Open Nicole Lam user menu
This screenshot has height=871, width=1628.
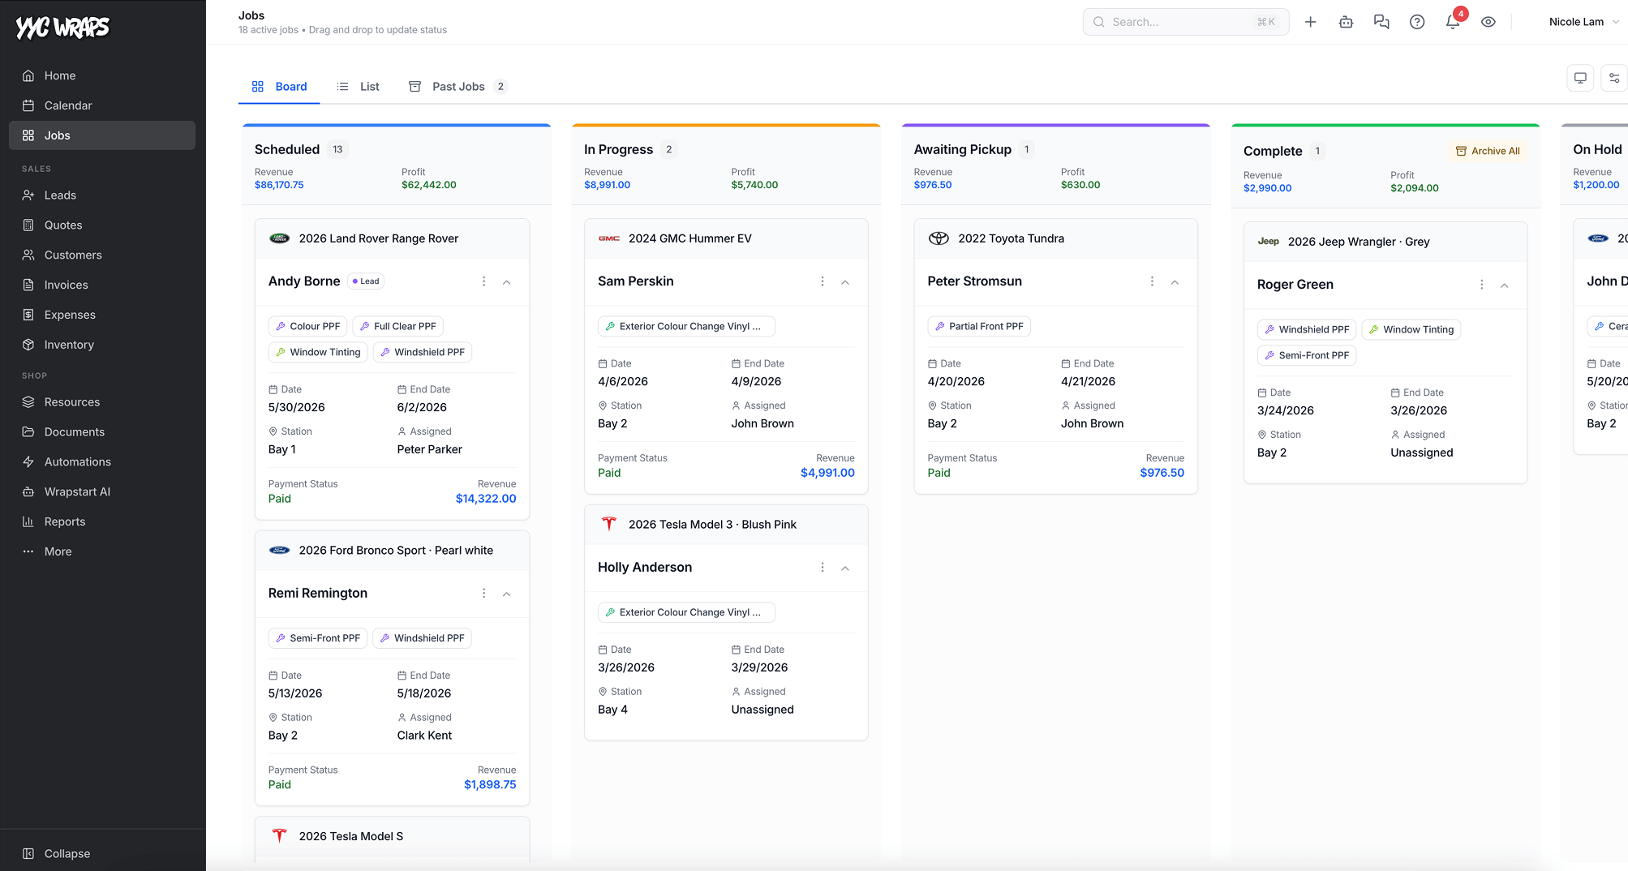coord(1583,22)
